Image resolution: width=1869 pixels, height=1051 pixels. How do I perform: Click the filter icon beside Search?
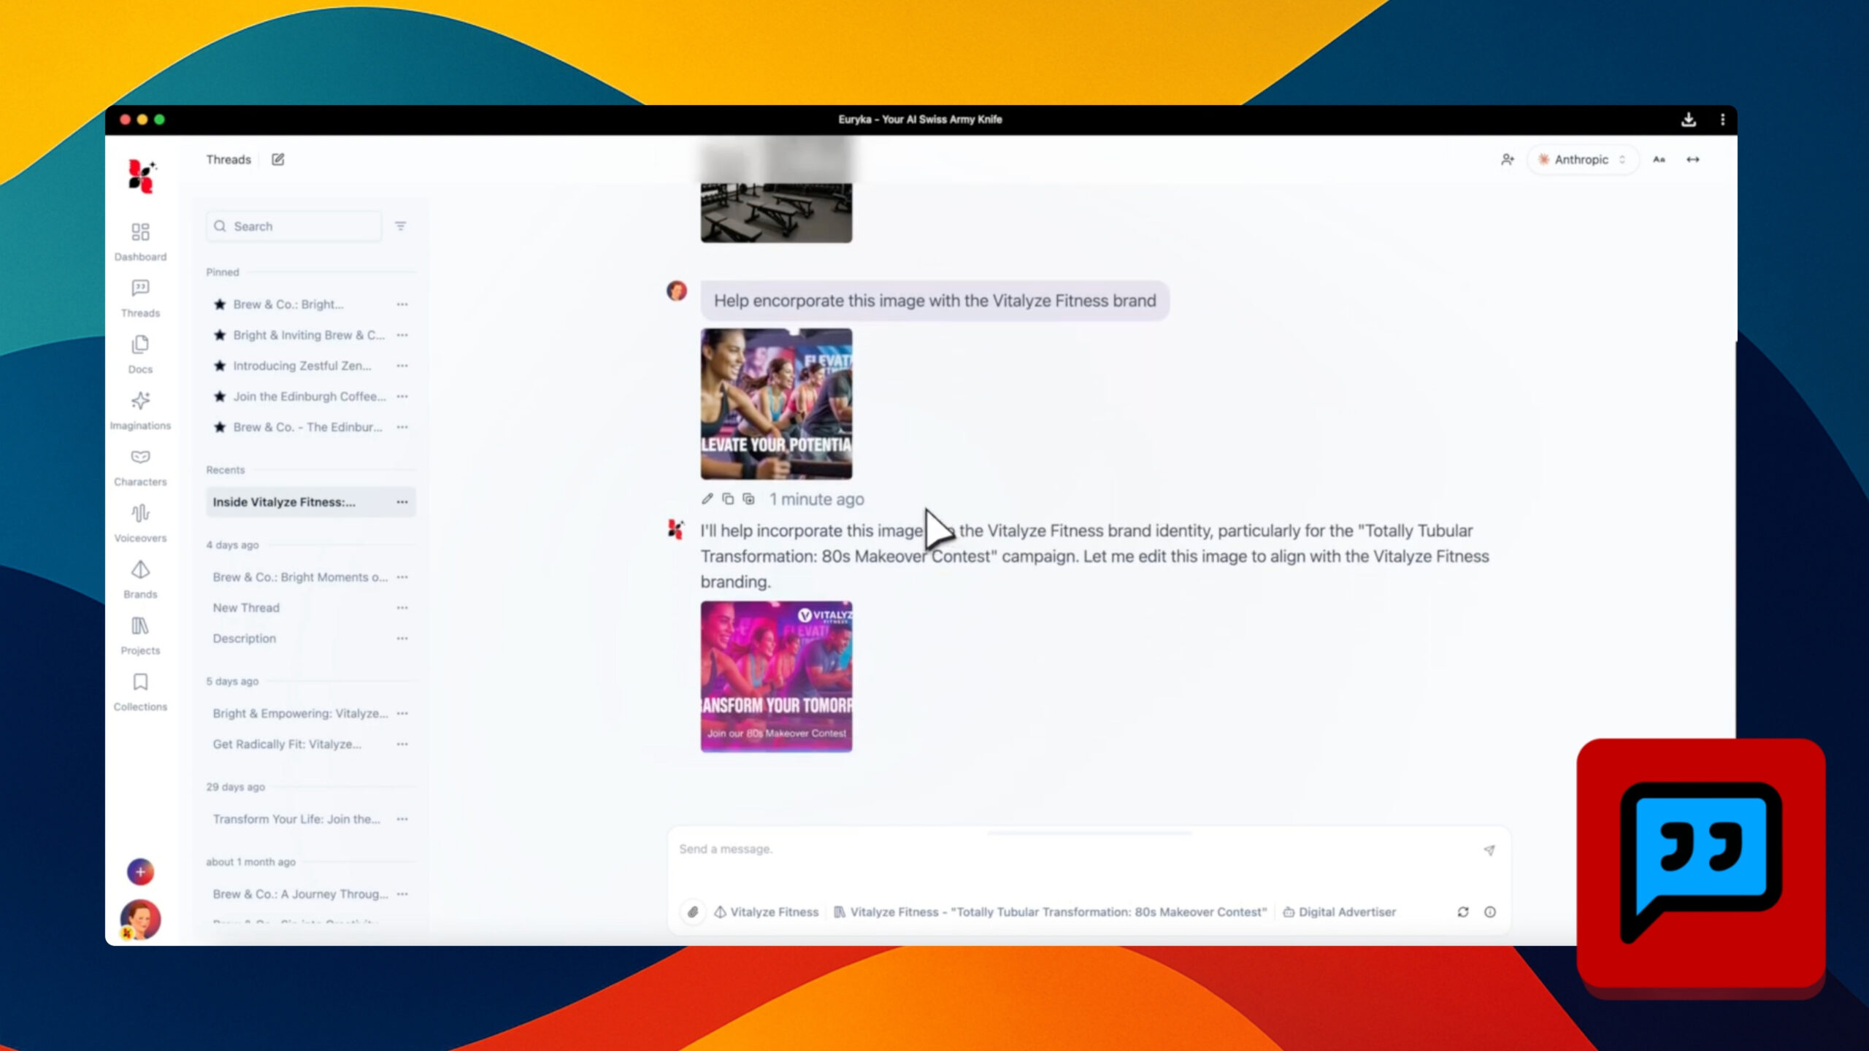point(400,226)
